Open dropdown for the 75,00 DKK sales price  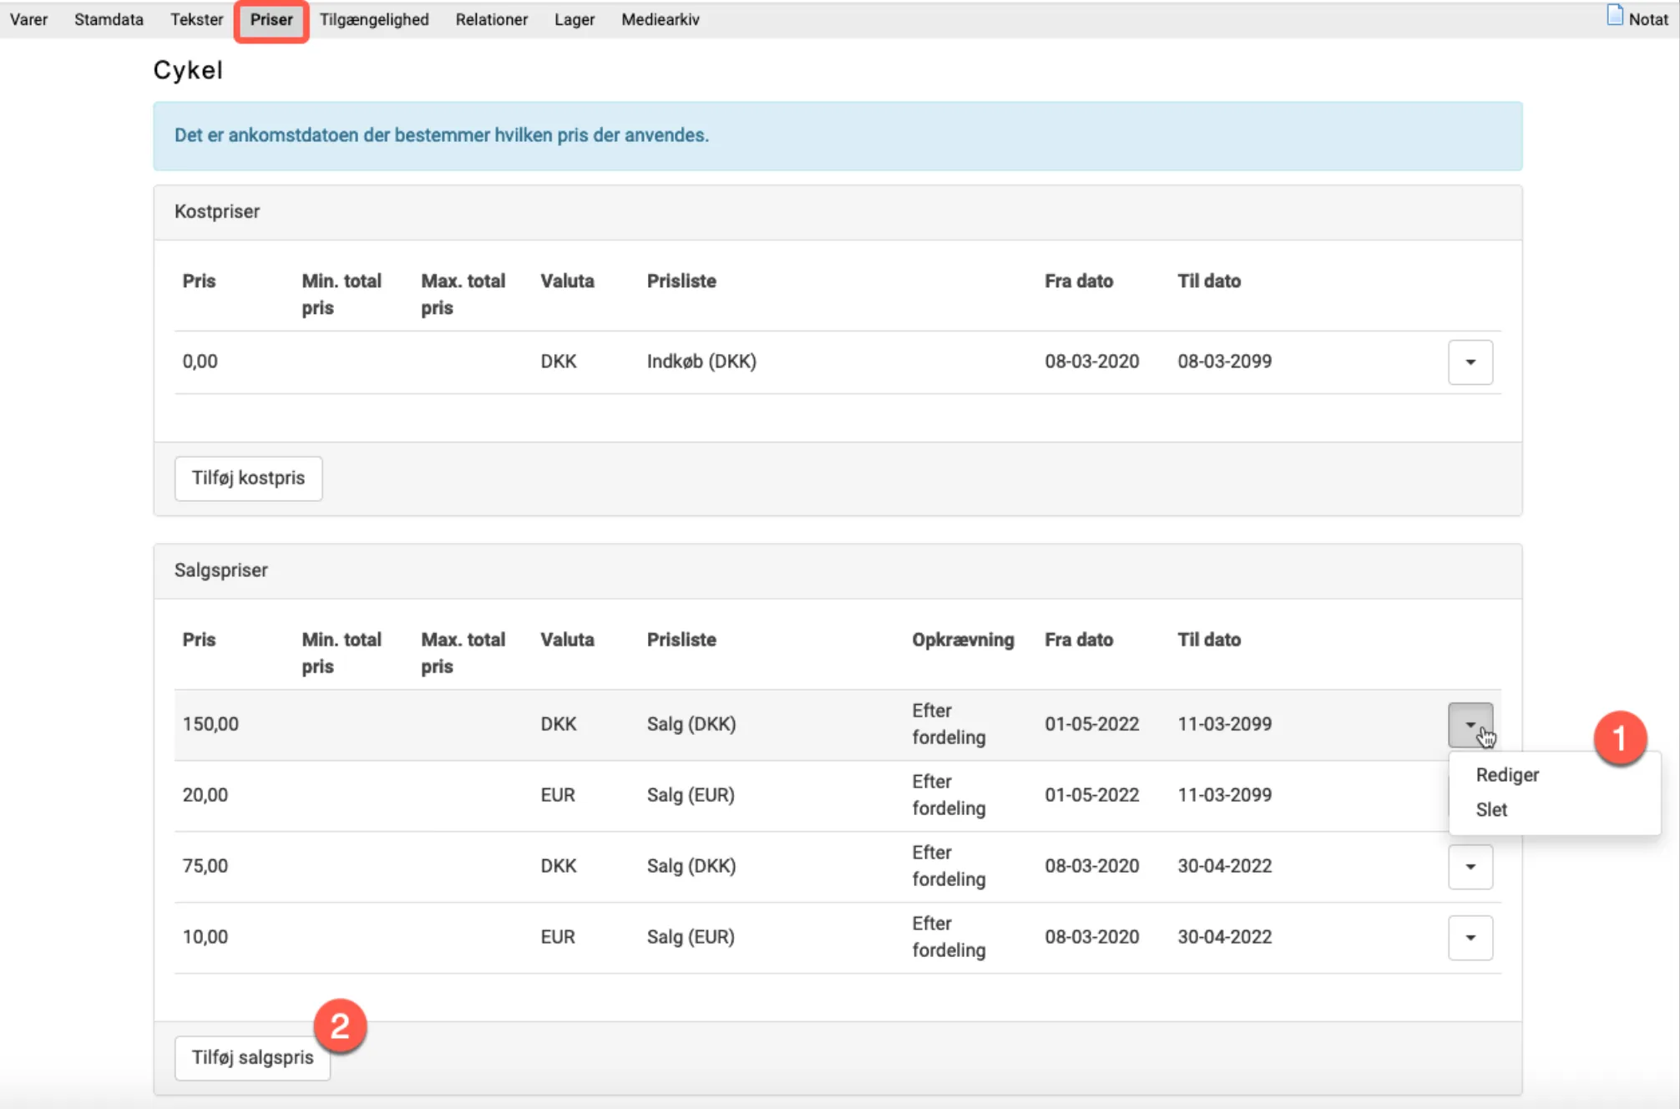[x=1470, y=866]
